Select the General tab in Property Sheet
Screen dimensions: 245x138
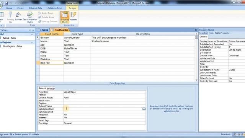coord(203,37)
